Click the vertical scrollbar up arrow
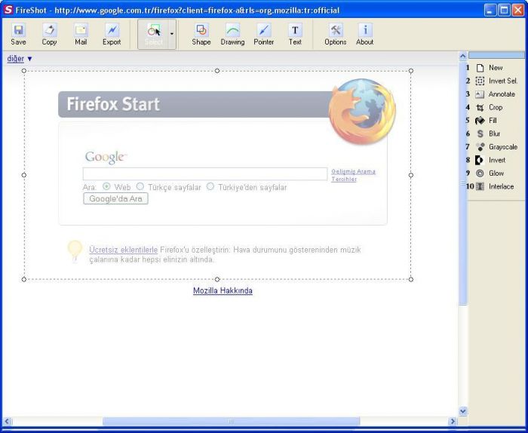Viewport: 528px width, 433px height. [462, 56]
